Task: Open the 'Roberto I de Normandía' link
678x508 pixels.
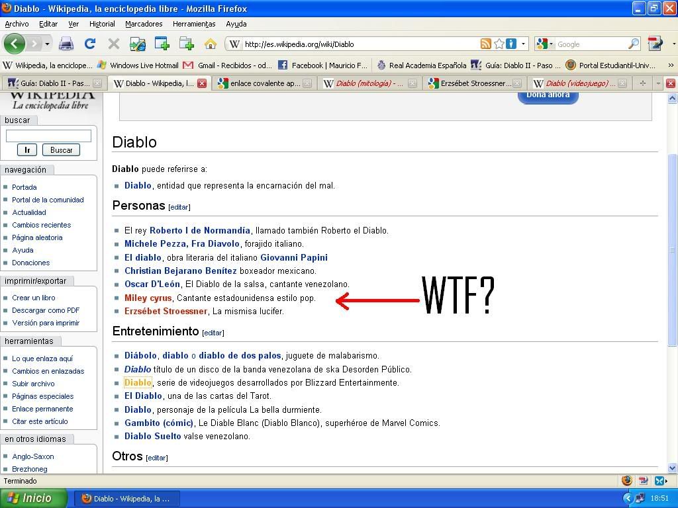Action: 200,230
